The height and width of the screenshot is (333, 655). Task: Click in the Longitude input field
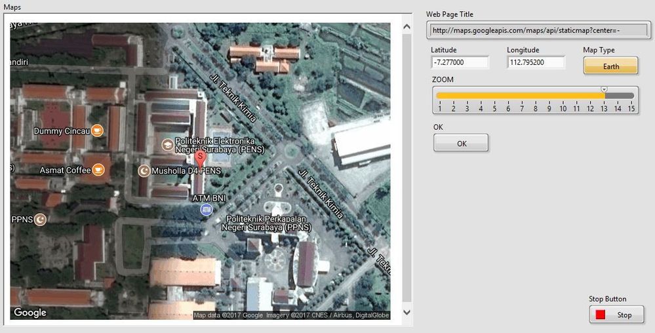pos(536,62)
